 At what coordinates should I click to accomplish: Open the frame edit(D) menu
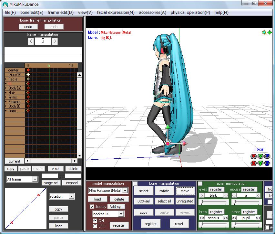coord(61,13)
